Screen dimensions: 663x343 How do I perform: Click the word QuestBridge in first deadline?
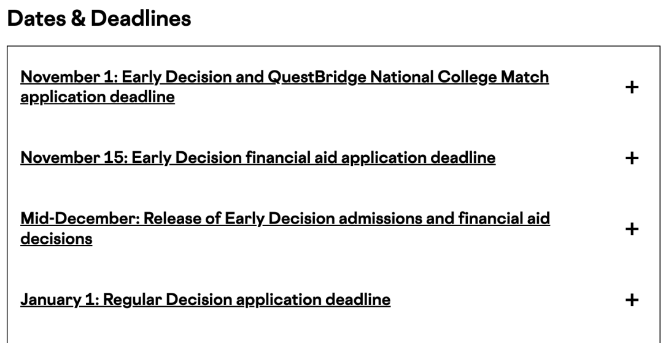click(x=317, y=77)
